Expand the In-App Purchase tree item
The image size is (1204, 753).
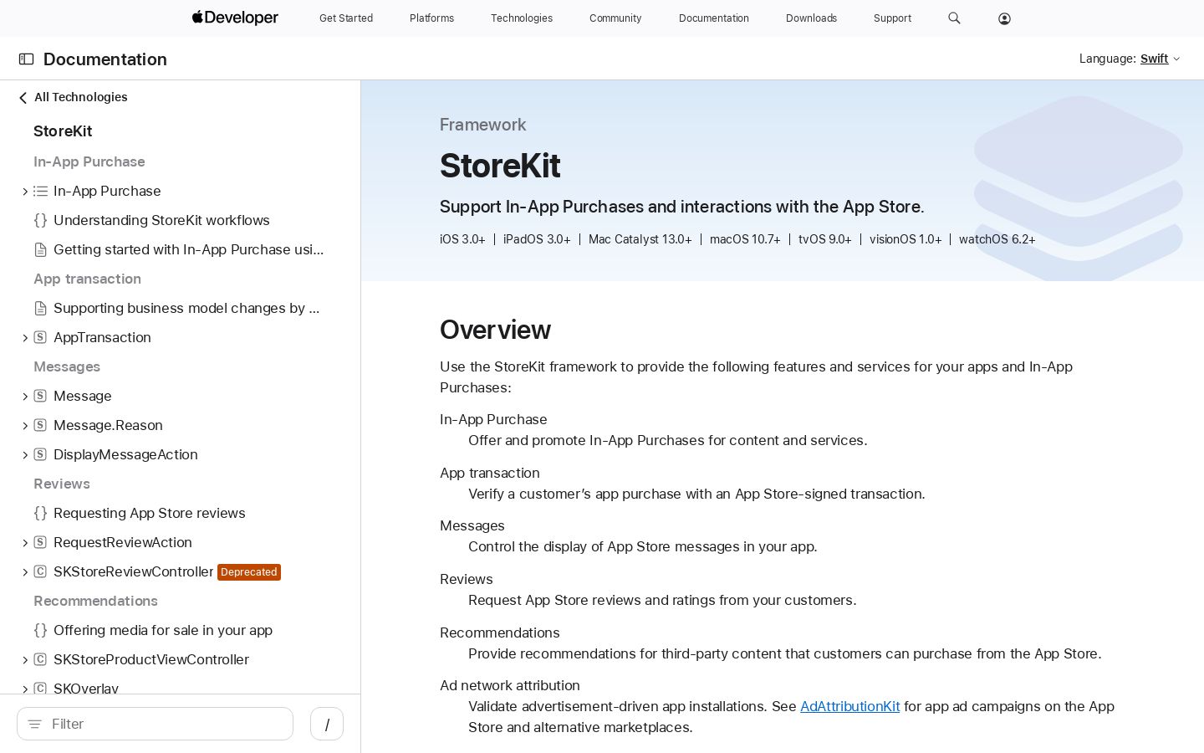(25, 192)
